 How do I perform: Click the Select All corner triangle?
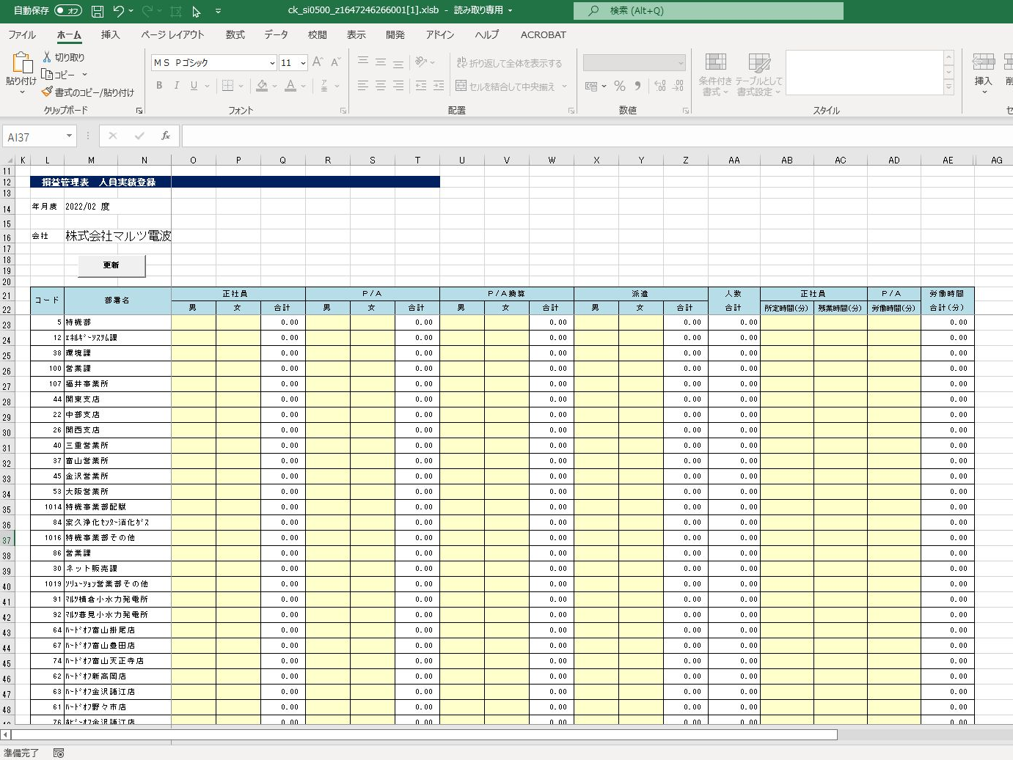[10, 160]
